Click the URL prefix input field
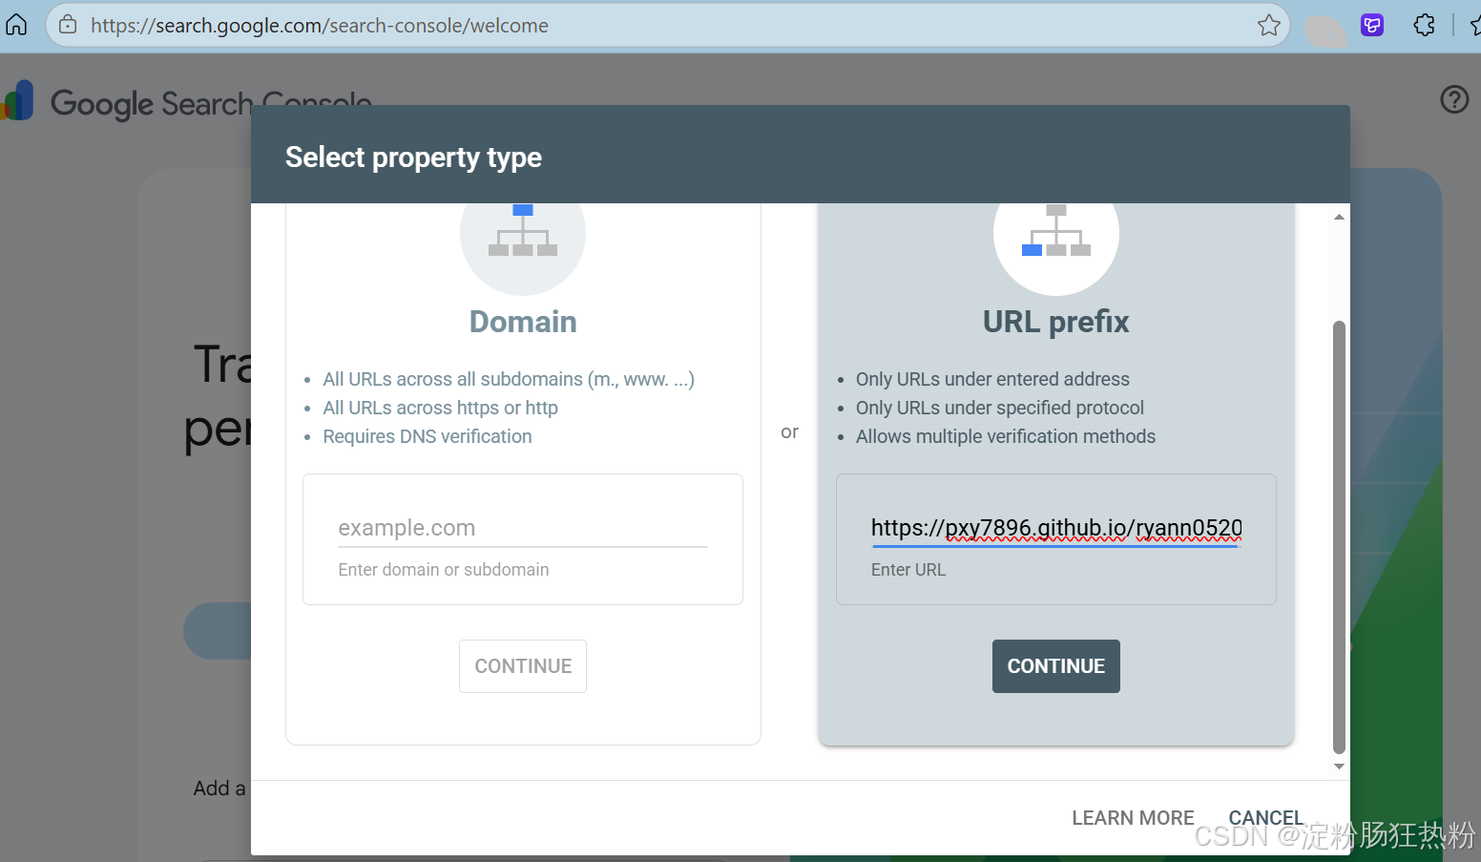This screenshot has height=862, width=1481. [x=1055, y=528]
